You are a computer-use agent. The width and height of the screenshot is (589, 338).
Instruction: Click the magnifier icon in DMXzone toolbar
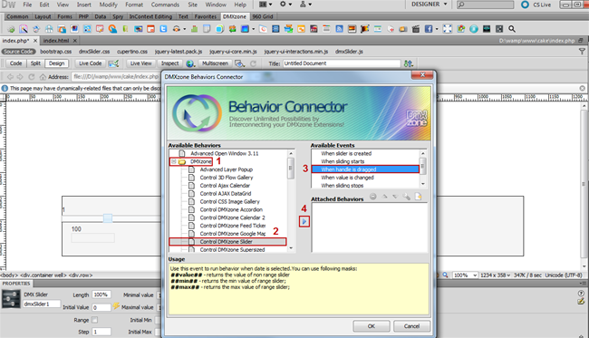click(x=512, y=29)
